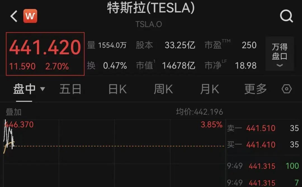302x187 pixels.
Task: Tap the 叠加 overlay button
Action: pos(14,112)
